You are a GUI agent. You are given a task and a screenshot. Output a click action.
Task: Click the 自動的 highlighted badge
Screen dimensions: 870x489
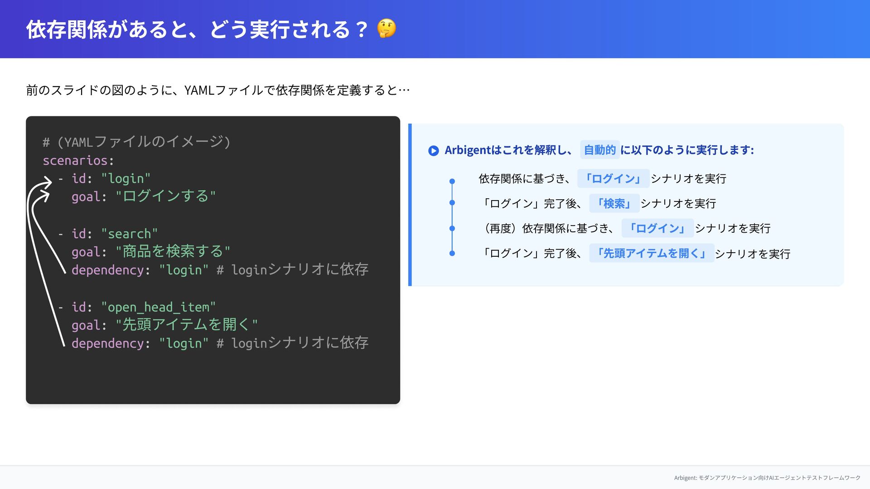[599, 150]
